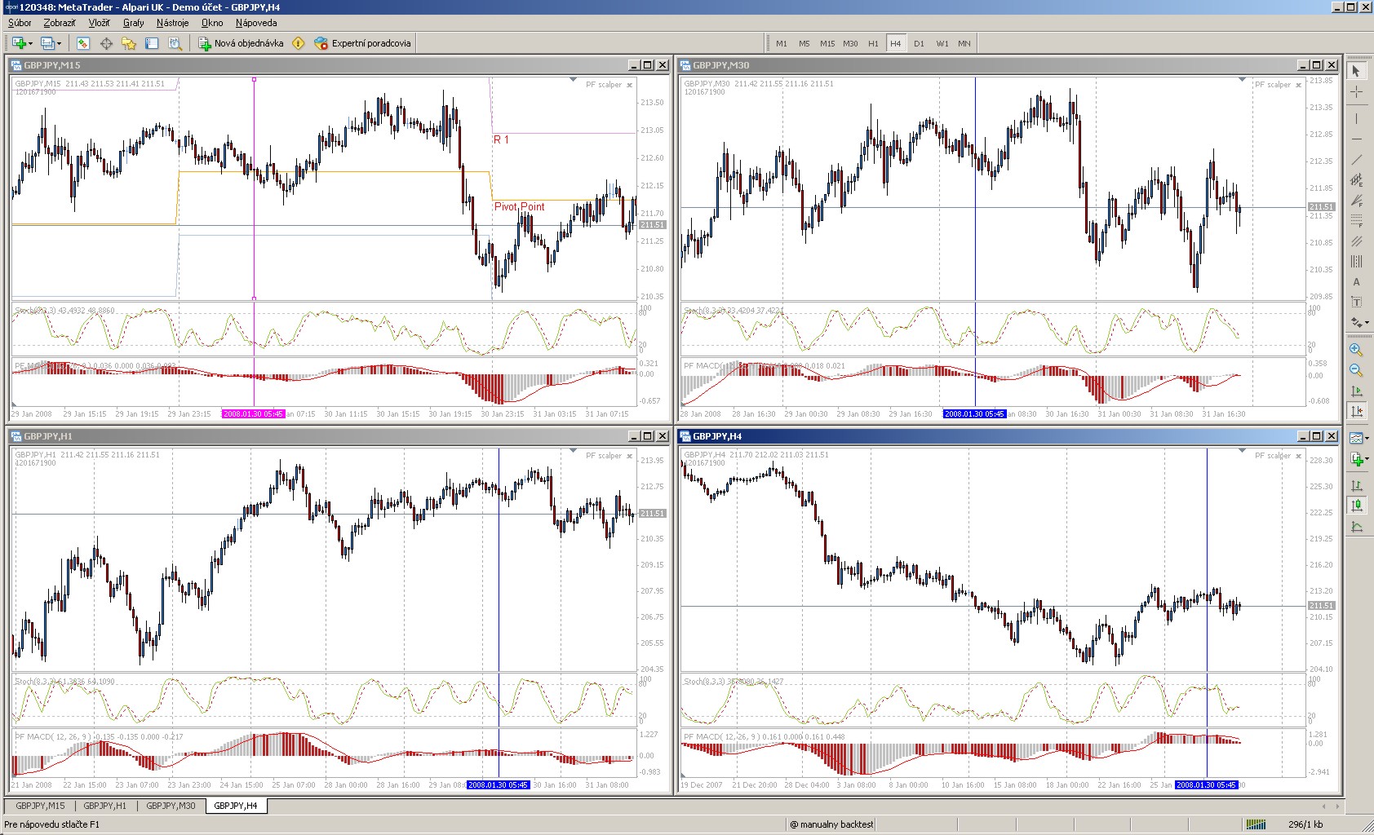This screenshot has height=835, width=1374.
Task: Click the pink 2008.01.30 05:45 date marker
Action: point(253,414)
